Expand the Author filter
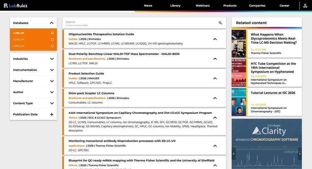Viewport: 312px width, 169px height. pyautogui.click(x=52, y=92)
